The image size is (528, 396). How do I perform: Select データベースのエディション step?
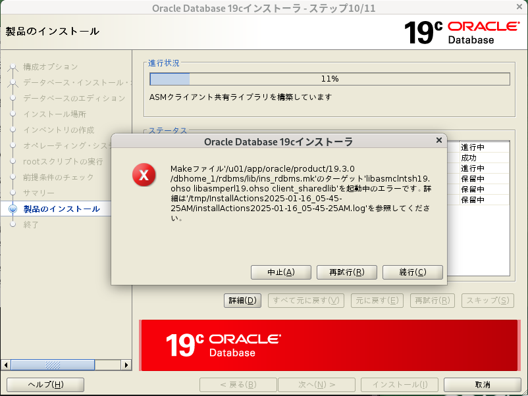(74, 98)
